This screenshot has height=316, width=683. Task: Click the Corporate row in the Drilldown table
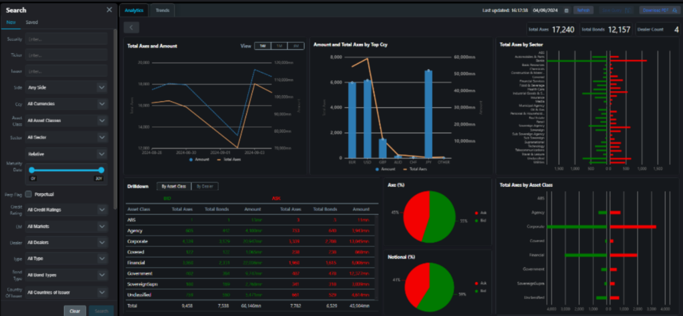coord(251,241)
